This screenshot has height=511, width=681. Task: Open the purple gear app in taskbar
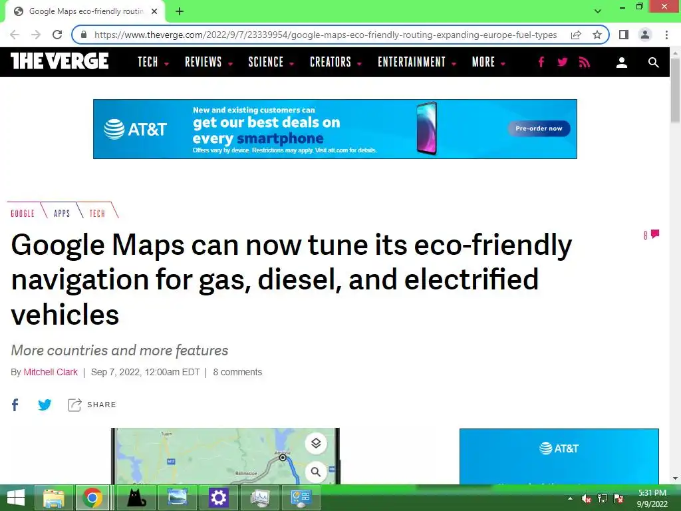pyautogui.click(x=218, y=498)
